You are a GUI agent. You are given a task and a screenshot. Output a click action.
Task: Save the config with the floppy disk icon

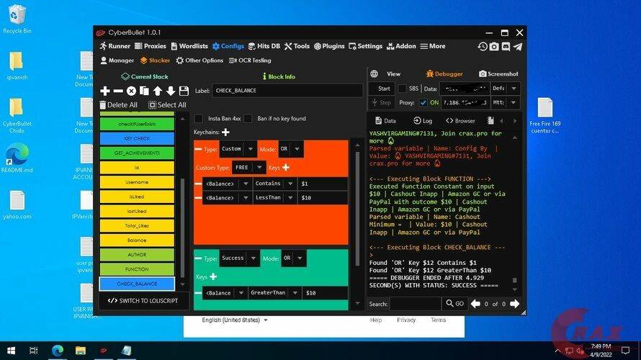pyautogui.click(x=184, y=91)
